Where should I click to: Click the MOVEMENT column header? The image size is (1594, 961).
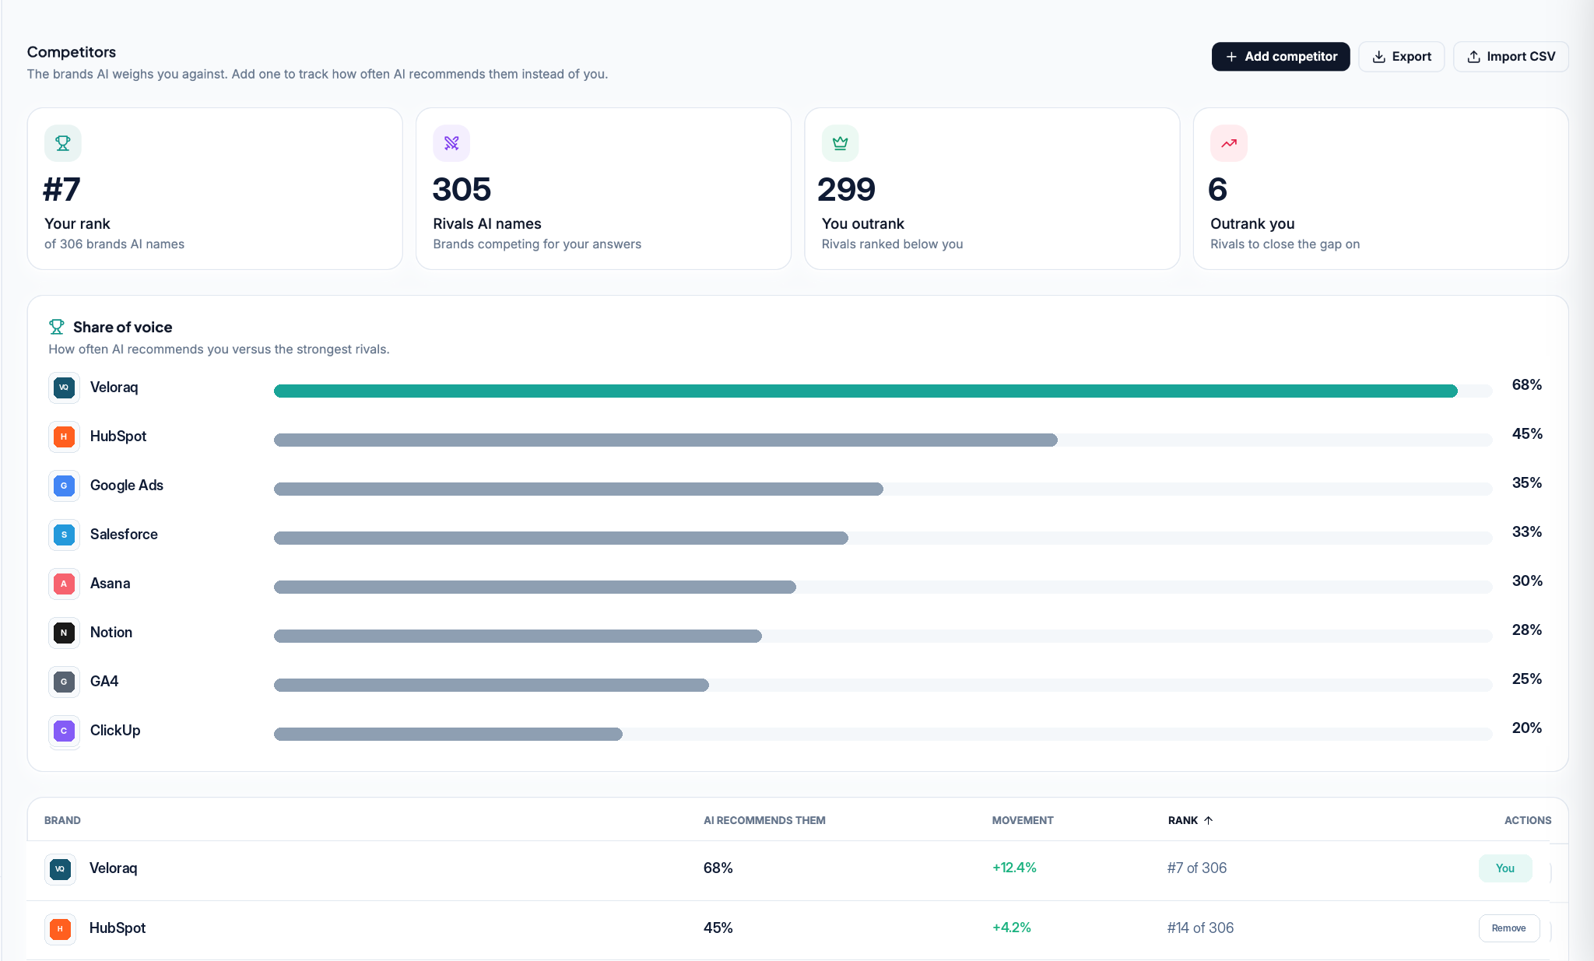point(1022,820)
